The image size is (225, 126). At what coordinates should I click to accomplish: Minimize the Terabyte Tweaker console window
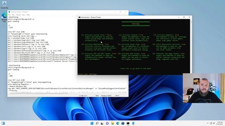179,17
